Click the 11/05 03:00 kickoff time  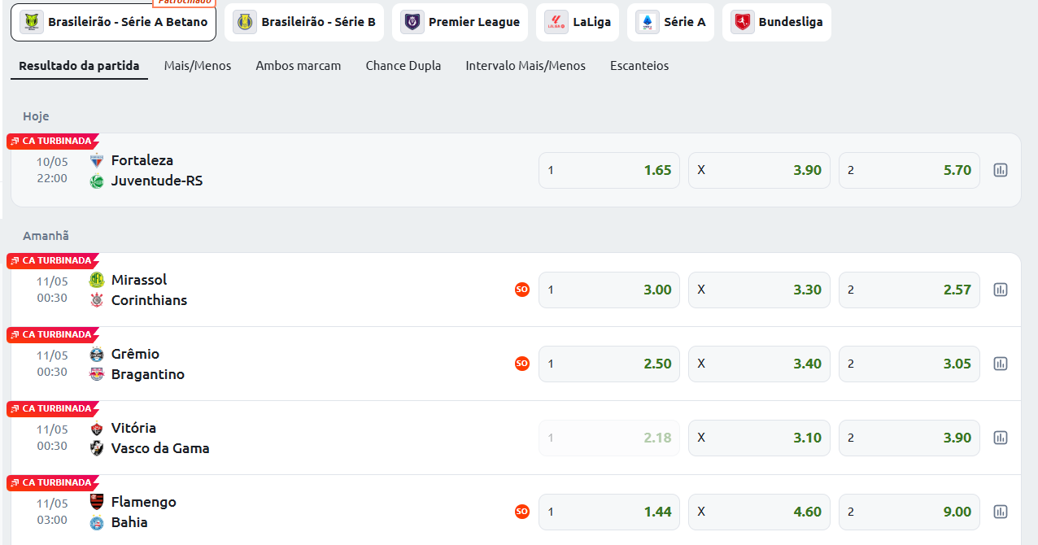(x=52, y=512)
